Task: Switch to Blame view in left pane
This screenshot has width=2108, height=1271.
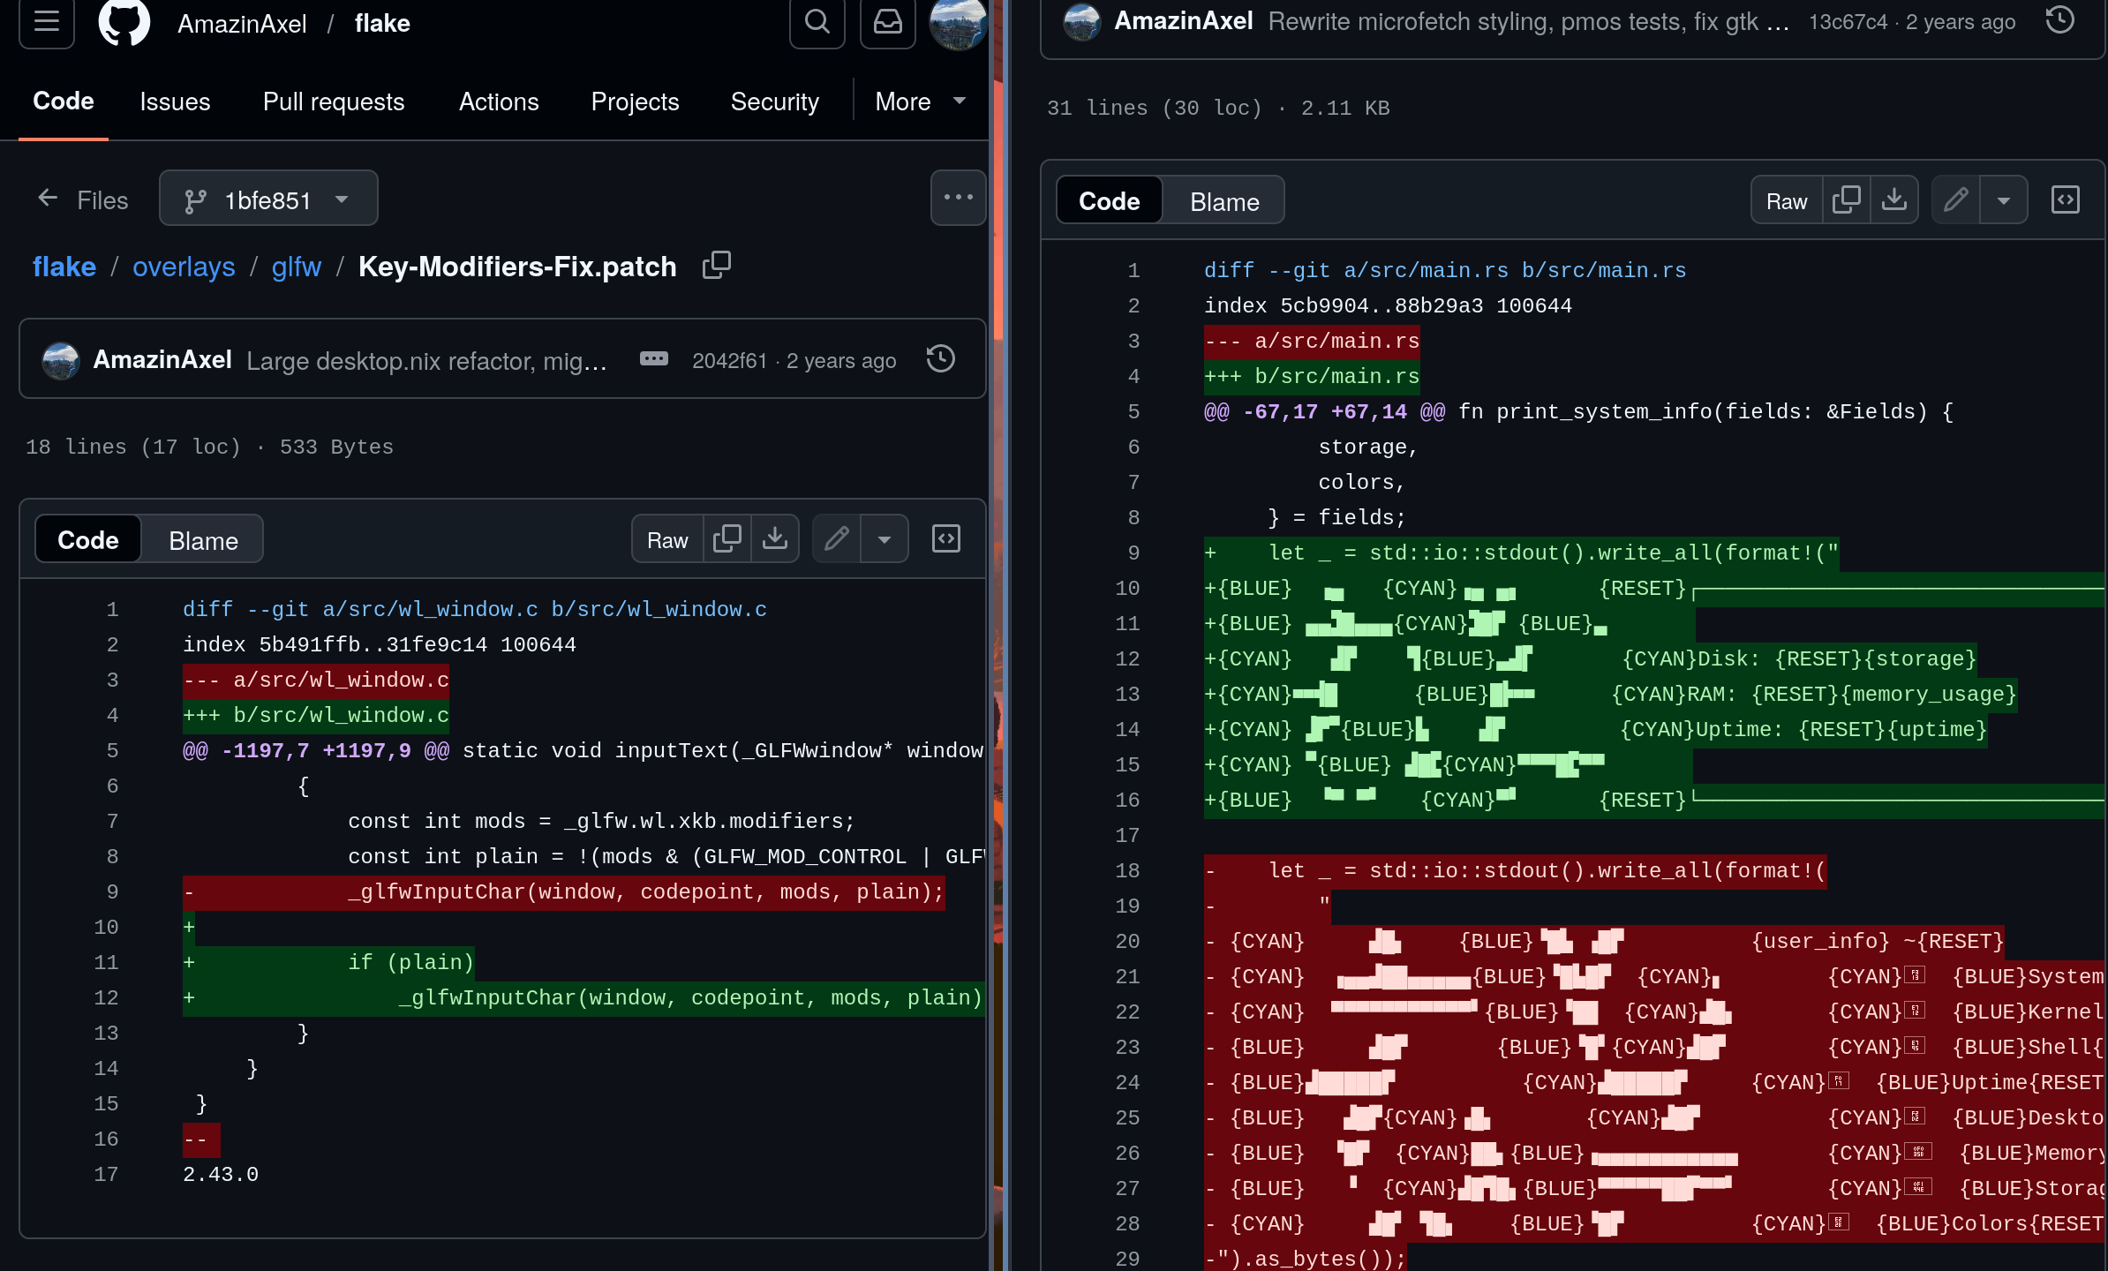Action: (x=203, y=540)
